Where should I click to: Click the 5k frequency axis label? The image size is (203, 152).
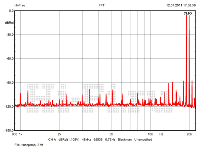[111, 134]
